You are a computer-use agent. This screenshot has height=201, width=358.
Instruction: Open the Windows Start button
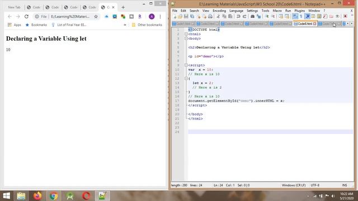[x=6, y=196]
